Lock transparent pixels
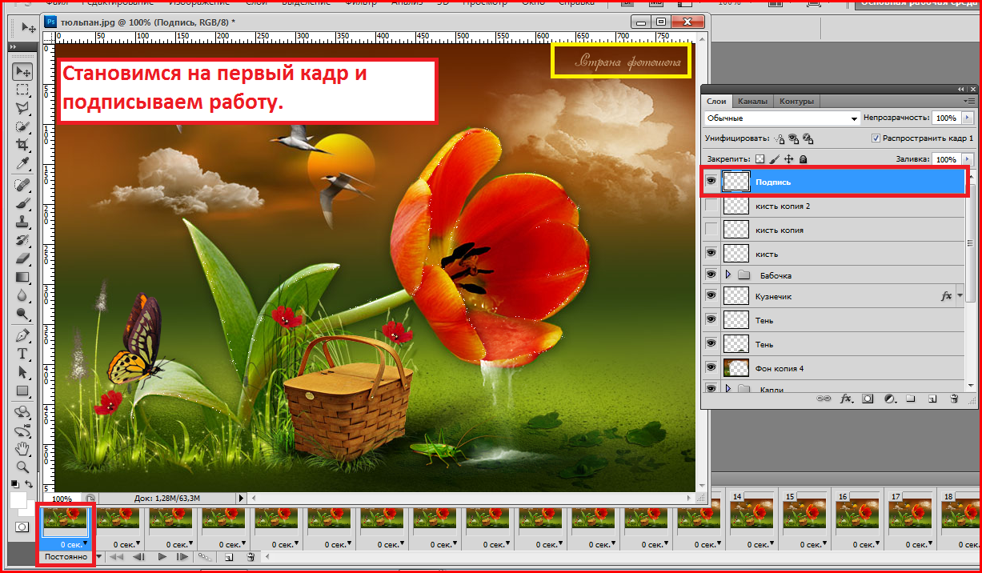 click(x=760, y=159)
